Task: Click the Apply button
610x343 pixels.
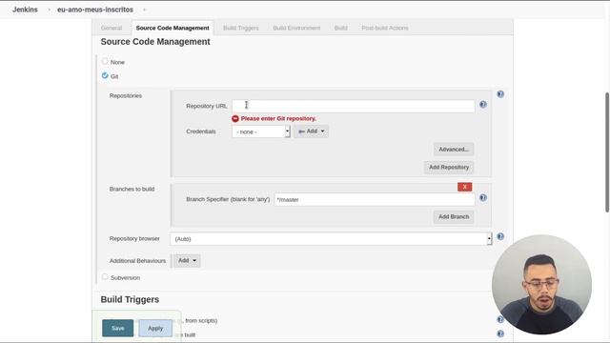Action: pos(155,328)
